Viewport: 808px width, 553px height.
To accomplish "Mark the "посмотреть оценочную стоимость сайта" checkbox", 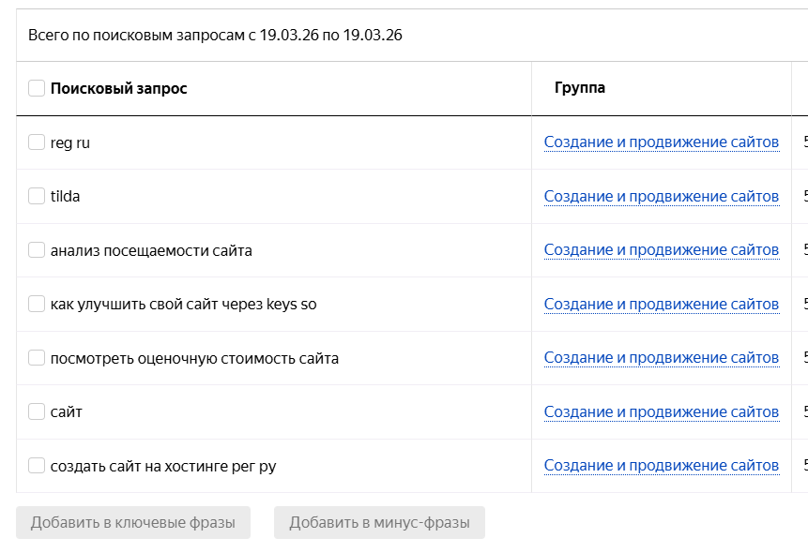I will coord(37,358).
